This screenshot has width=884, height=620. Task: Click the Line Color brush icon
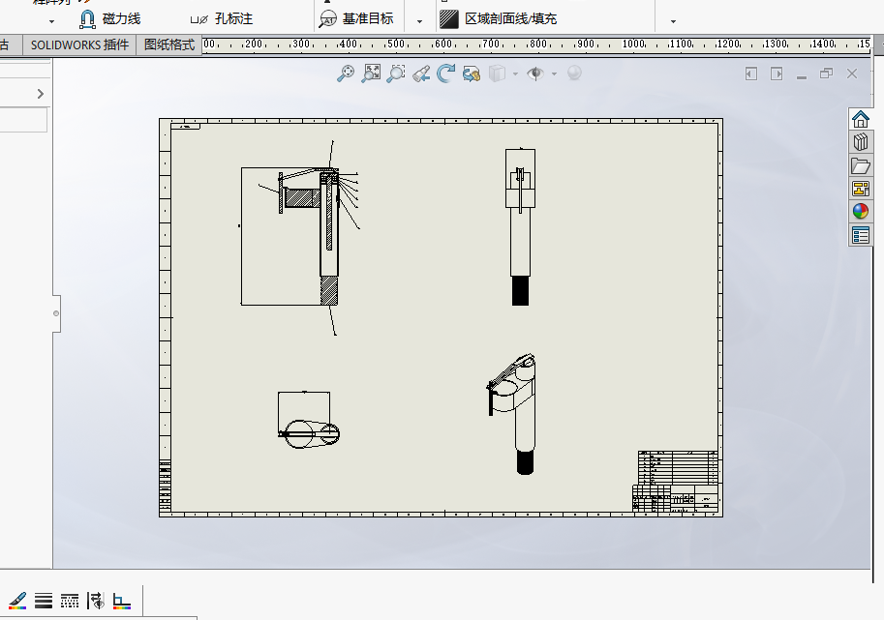pos(17,601)
